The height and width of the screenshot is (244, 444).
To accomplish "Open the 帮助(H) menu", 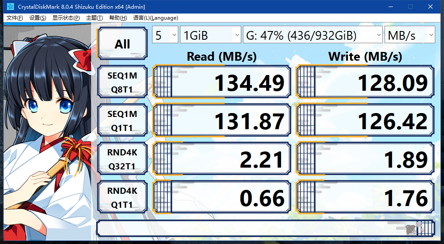I will [118, 18].
